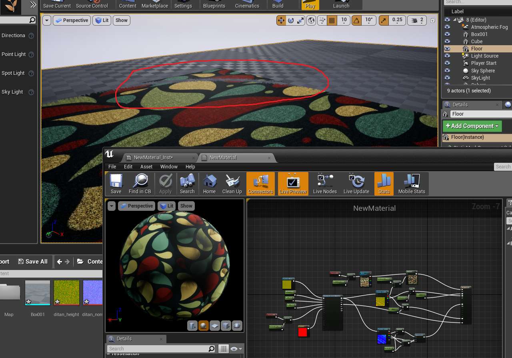Click the red color node swatch

pos(303,332)
